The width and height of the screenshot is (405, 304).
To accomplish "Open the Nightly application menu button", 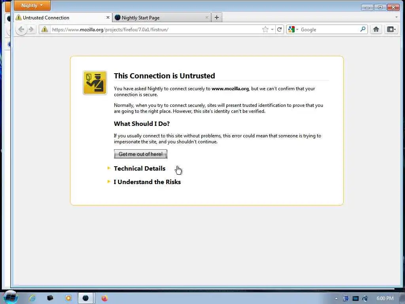I will pos(32,6).
